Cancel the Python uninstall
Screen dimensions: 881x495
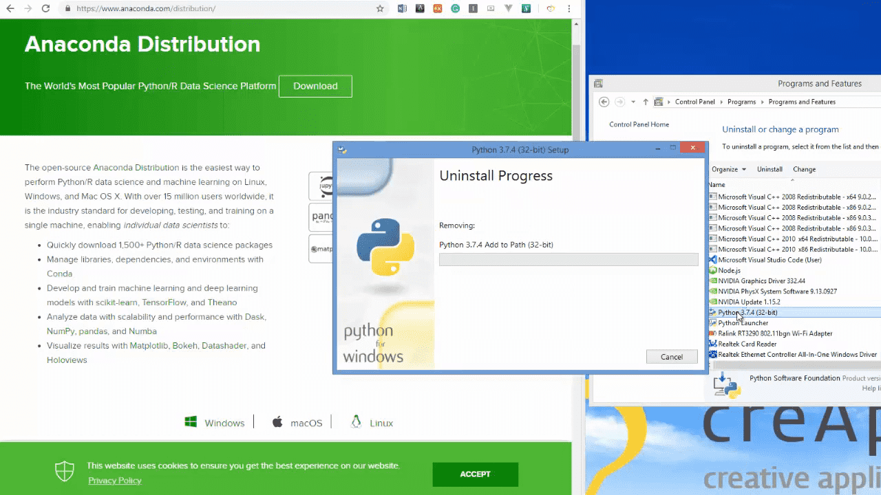pyautogui.click(x=672, y=357)
